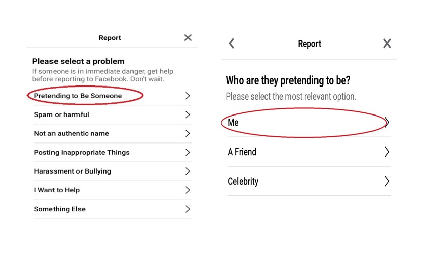Image resolution: width=424 pixels, height=258 pixels.
Task: Expand the arrow beside 'Spam or harmful'
Action: [188, 114]
